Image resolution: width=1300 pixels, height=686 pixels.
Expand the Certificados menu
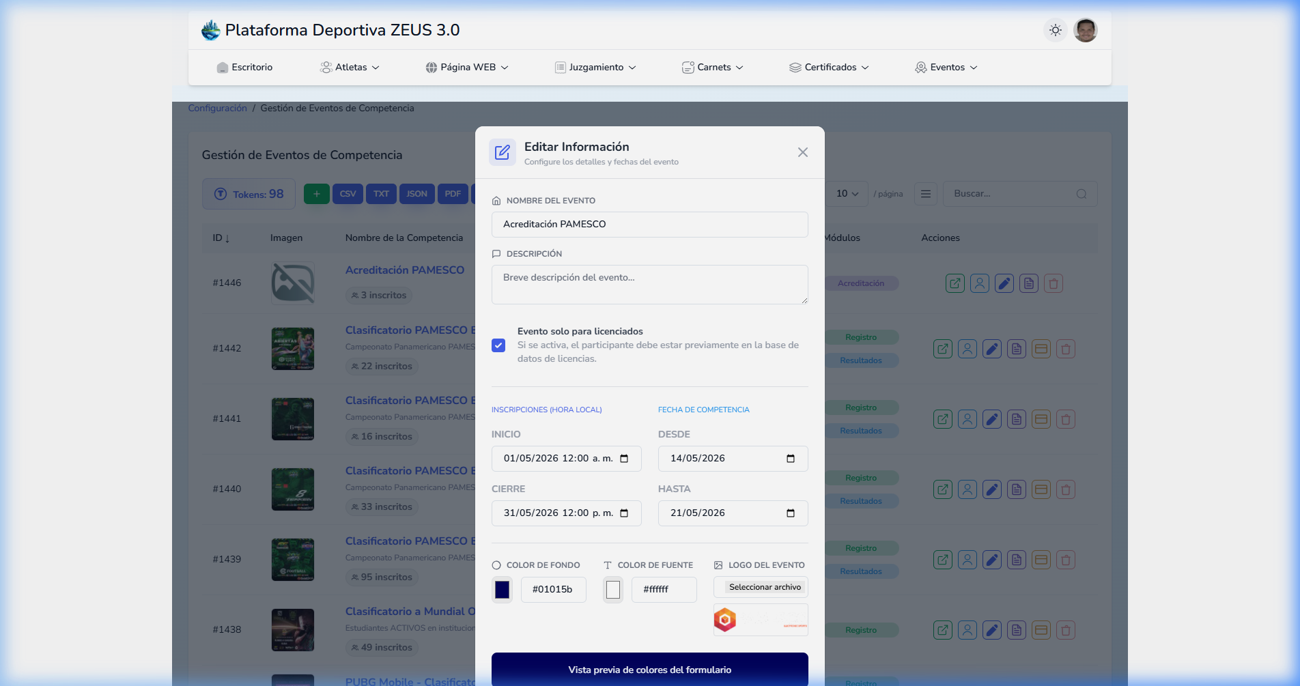pyautogui.click(x=829, y=67)
